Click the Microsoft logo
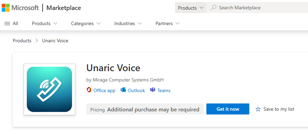 point(20,8)
